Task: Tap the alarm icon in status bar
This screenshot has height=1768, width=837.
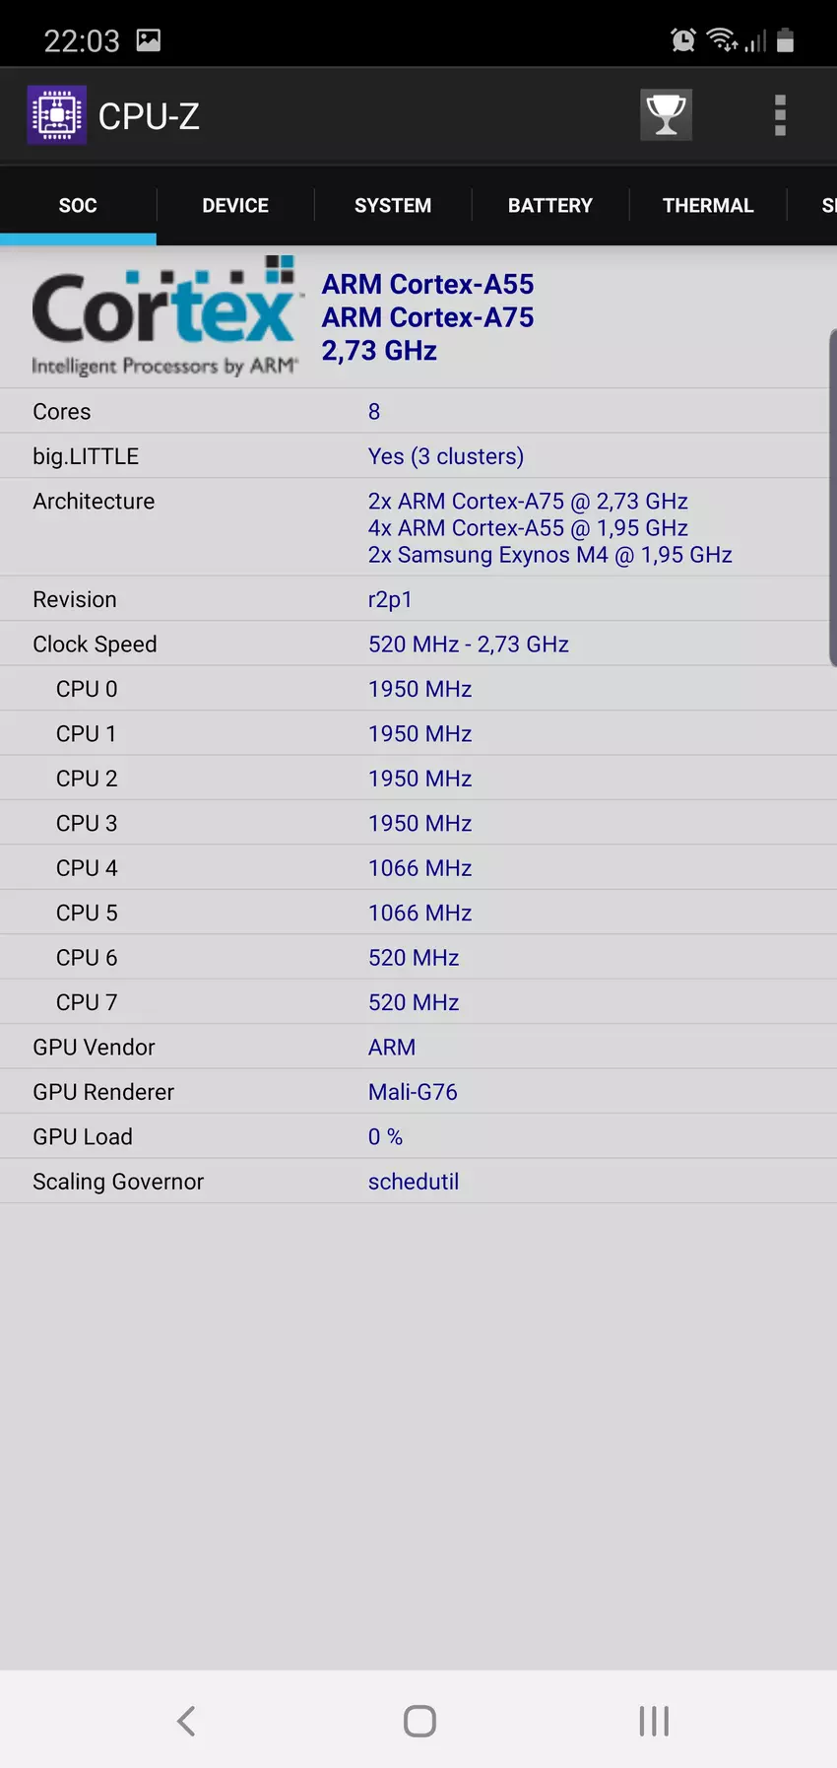Action: 682,40
